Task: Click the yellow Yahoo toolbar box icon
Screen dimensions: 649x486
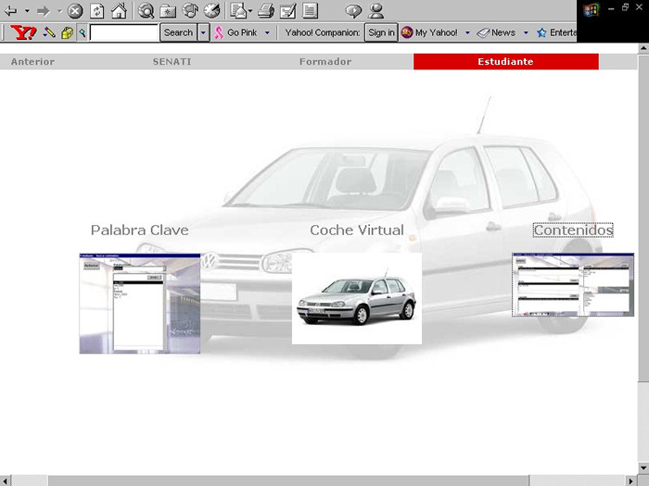Action: (67, 32)
